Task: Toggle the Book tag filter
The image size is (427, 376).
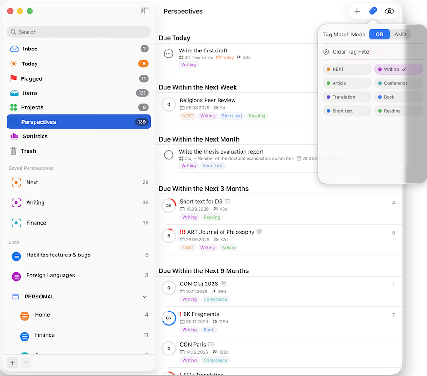Action: (399, 97)
